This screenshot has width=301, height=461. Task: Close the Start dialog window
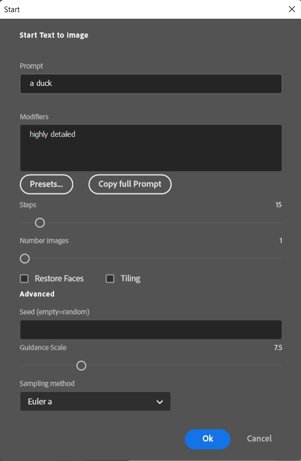tap(291, 9)
